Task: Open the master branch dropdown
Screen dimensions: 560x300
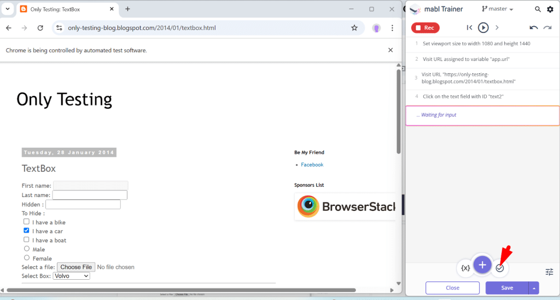Action: click(498, 9)
